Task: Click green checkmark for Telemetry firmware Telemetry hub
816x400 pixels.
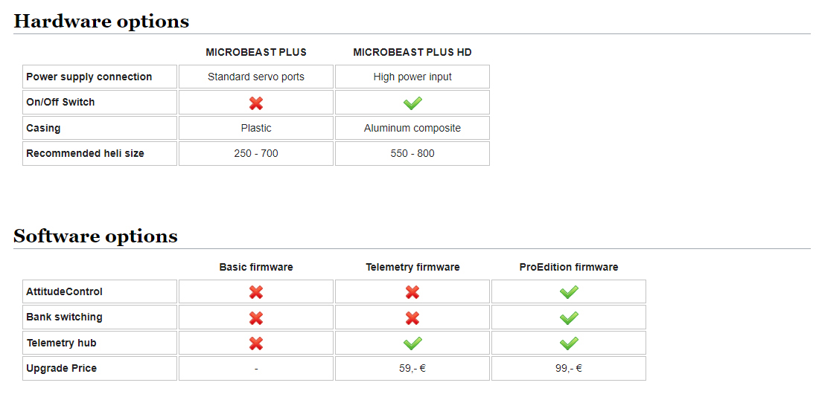Action: click(x=412, y=343)
